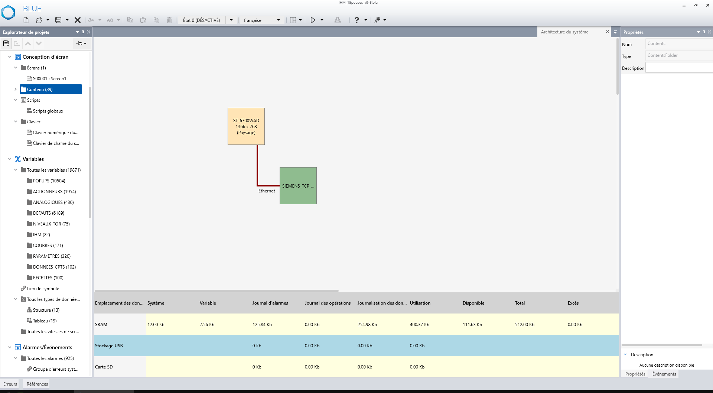Open the Références tab
Screen dimensions: 713x393
click(37, 384)
